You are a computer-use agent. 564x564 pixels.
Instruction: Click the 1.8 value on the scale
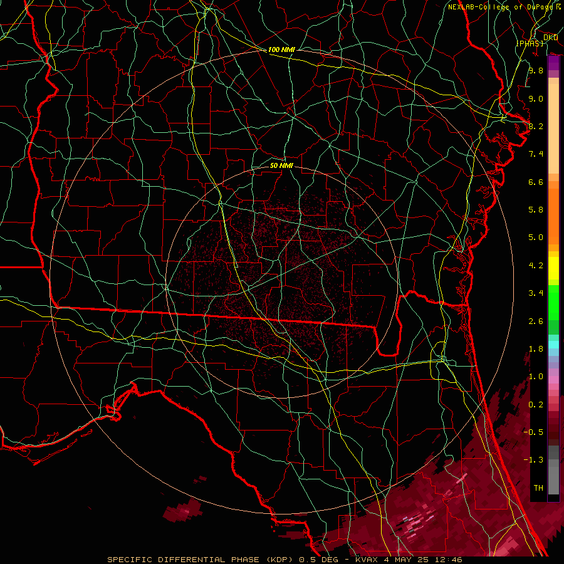click(536, 349)
